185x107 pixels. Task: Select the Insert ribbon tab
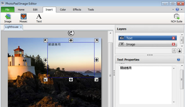(49, 9)
